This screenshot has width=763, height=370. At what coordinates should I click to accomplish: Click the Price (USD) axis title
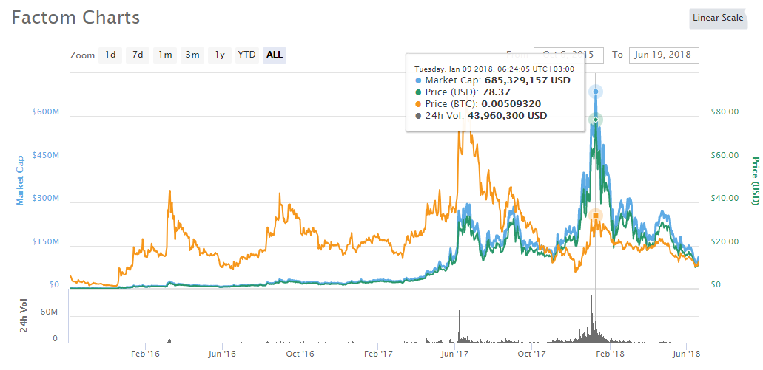click(755, 181)
